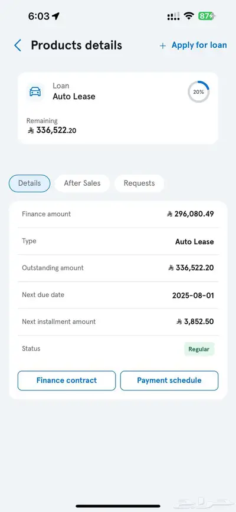Tap the Regular status badge
Viewport: 236px width, 512px height.
(x=199, y=349)
